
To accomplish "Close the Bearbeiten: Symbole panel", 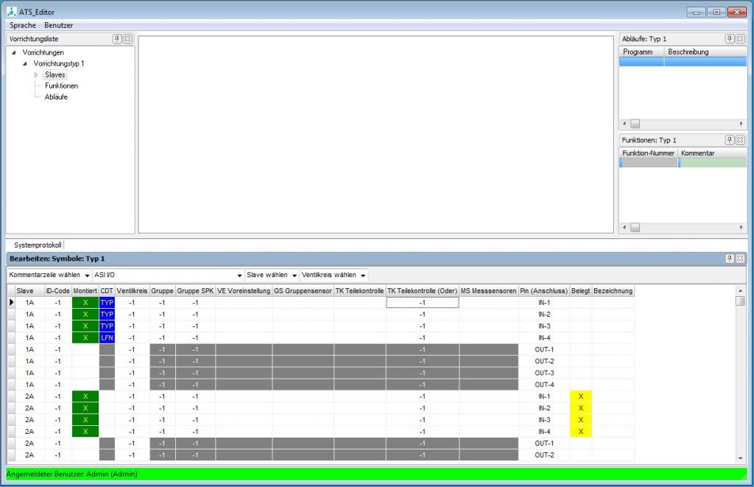I will (x=740, y=259).
